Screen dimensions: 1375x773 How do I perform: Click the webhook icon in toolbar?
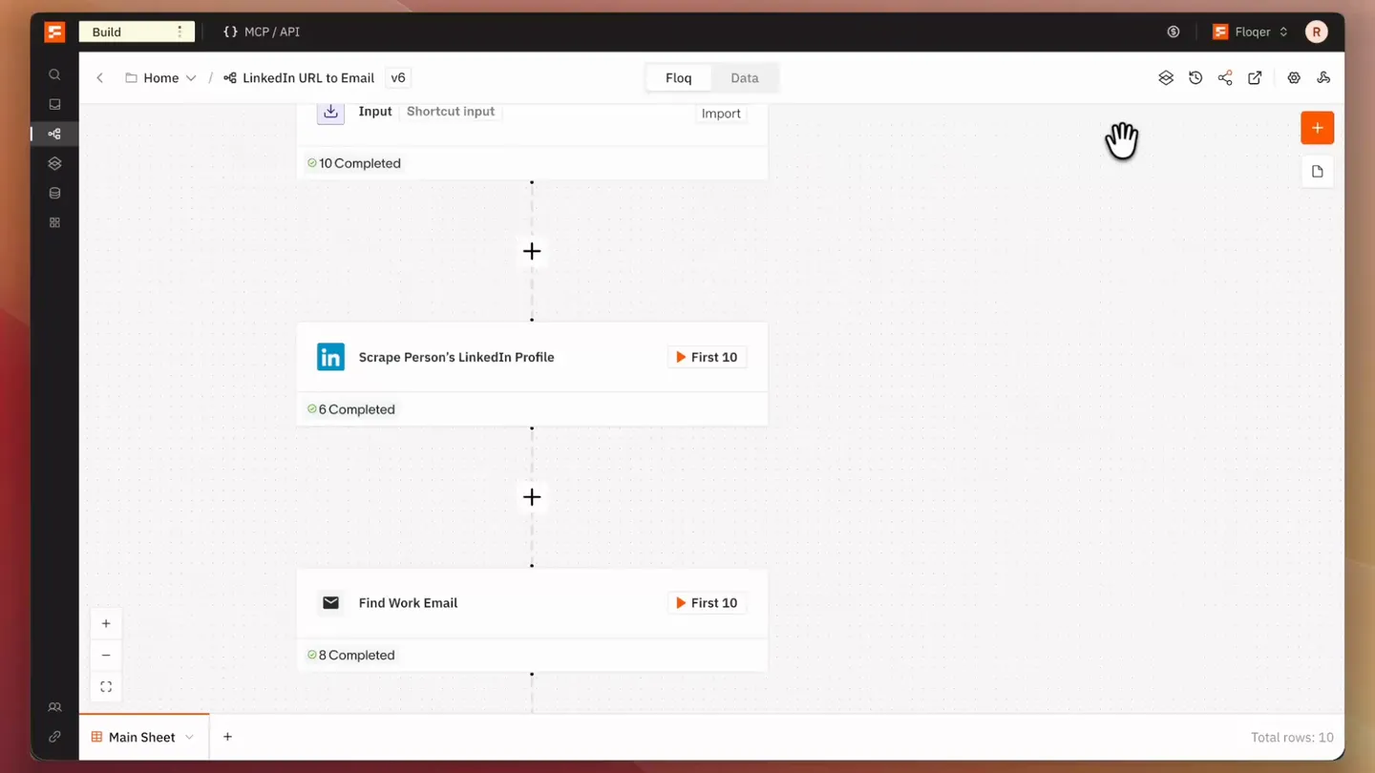[x=1323, y=78]
